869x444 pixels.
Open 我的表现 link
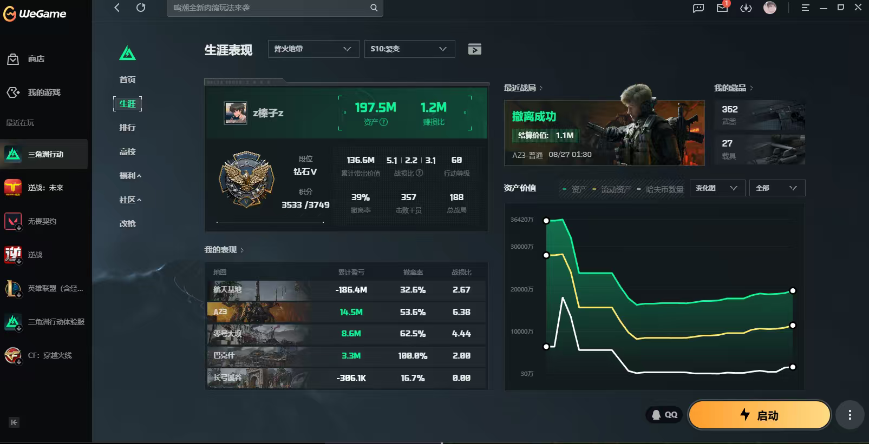point(224,250)
